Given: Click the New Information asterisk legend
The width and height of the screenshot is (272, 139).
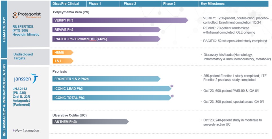Looking at the screenshot, I should pyautogui.click(x=26, y=131).
